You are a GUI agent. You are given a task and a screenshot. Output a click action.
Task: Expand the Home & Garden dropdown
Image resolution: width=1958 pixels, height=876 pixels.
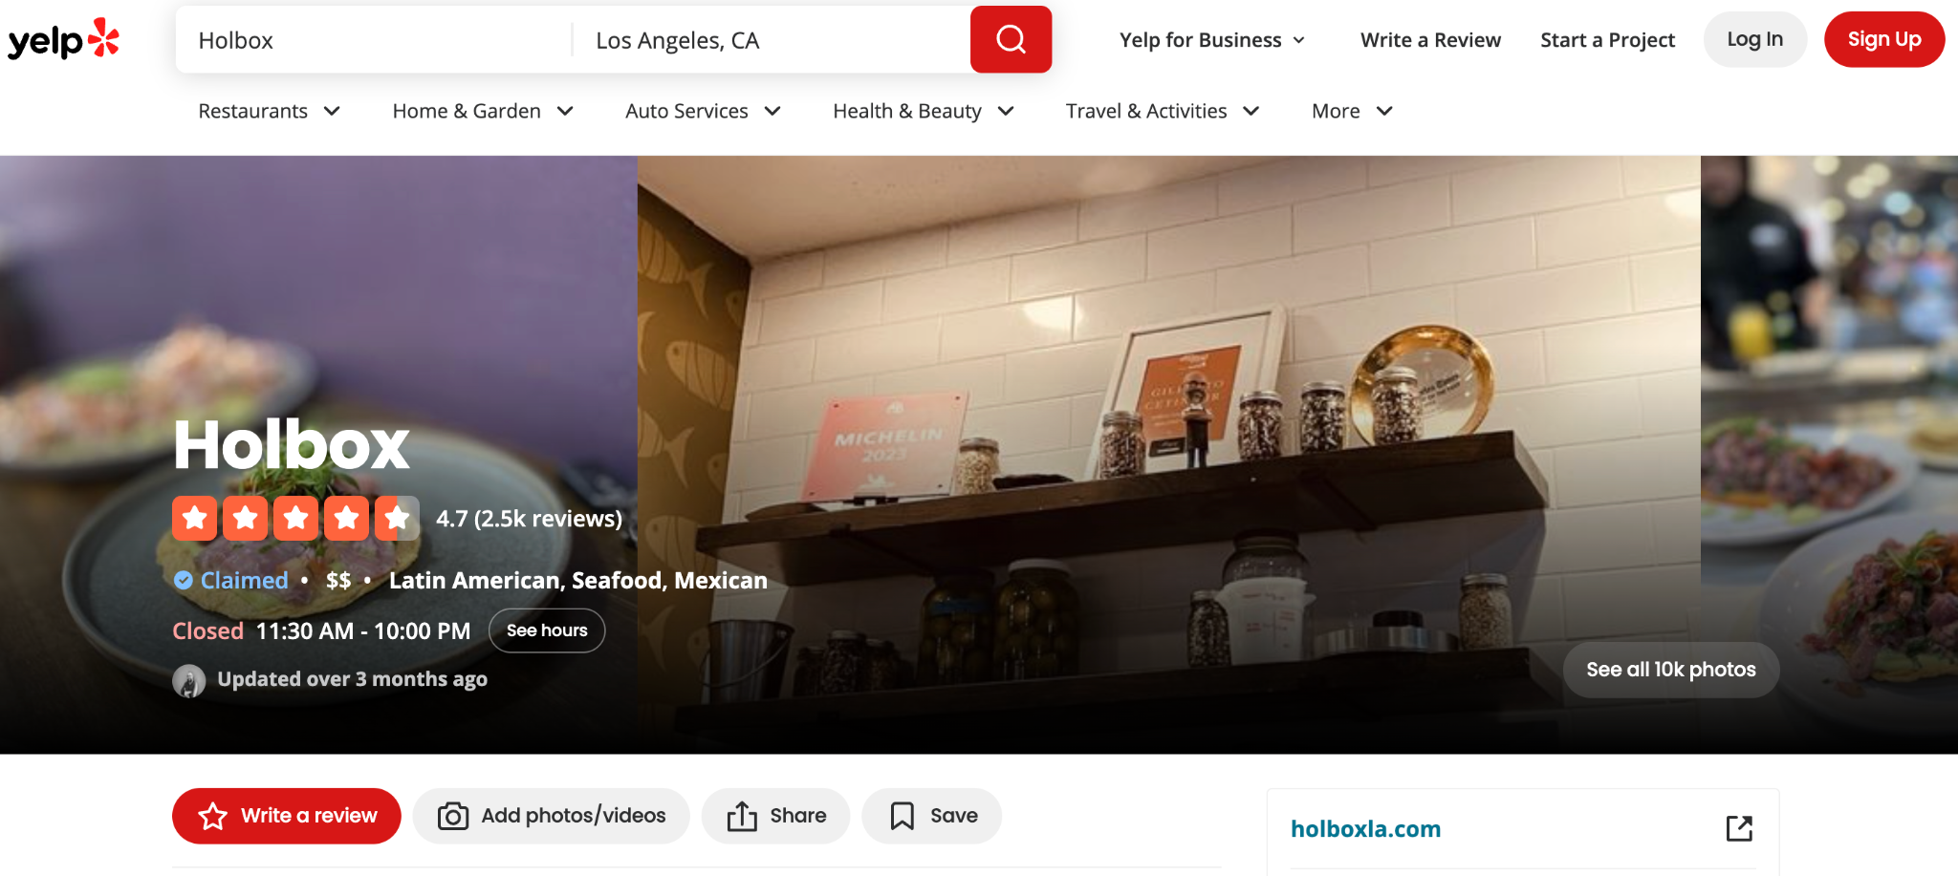point(483,111)
